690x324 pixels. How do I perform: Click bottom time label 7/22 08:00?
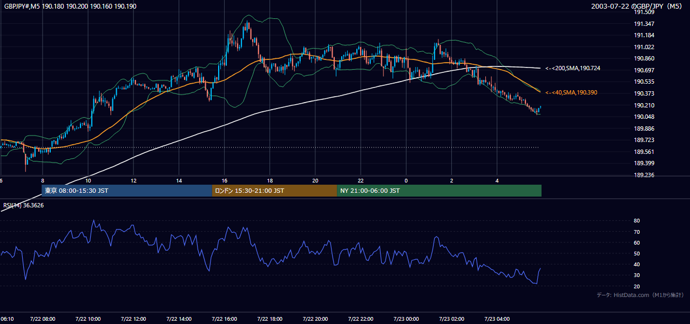(x=42, y=319)
